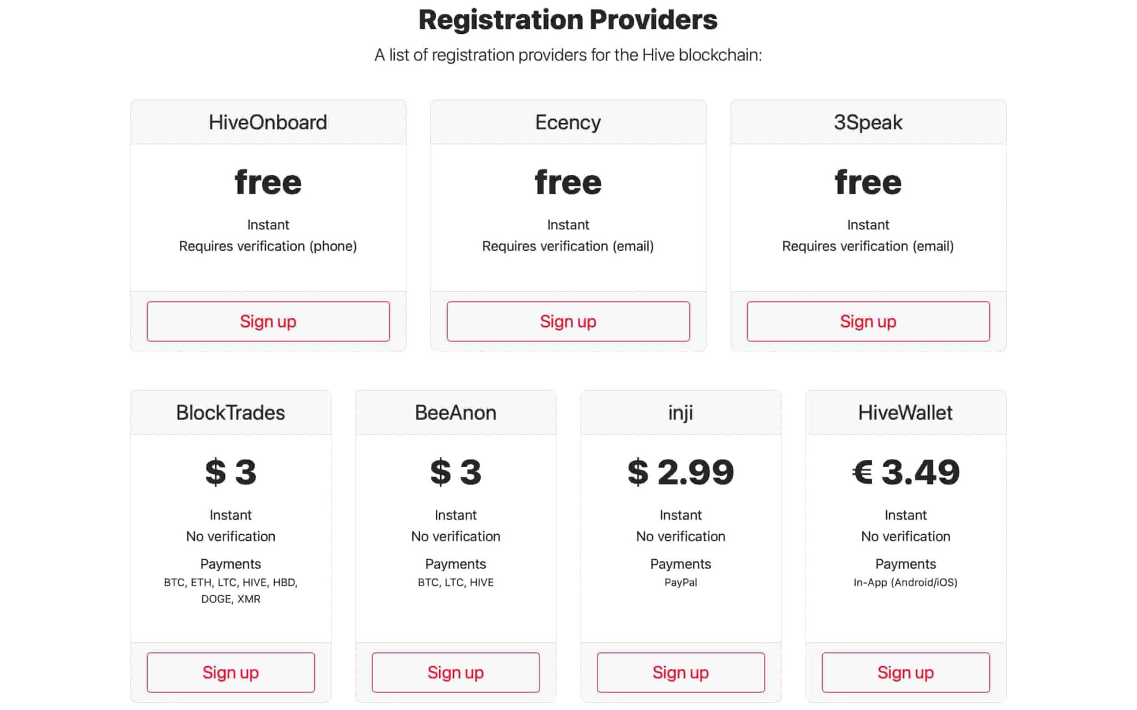Screen dimensions: 1137x710
Task: Click Sign up under Ecency
Action: click(x=568, y=321)
